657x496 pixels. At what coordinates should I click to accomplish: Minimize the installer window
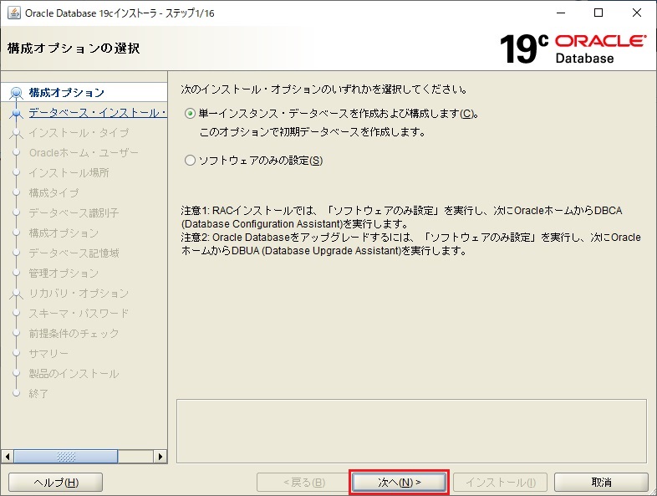point(561,13)
